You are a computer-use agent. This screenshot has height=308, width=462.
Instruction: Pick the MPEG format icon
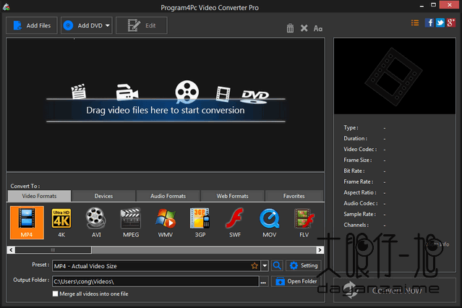coord(131,223)
